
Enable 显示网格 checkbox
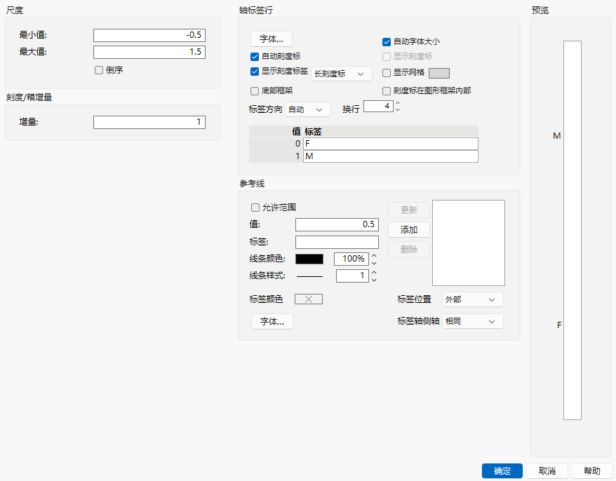[386, 73]
